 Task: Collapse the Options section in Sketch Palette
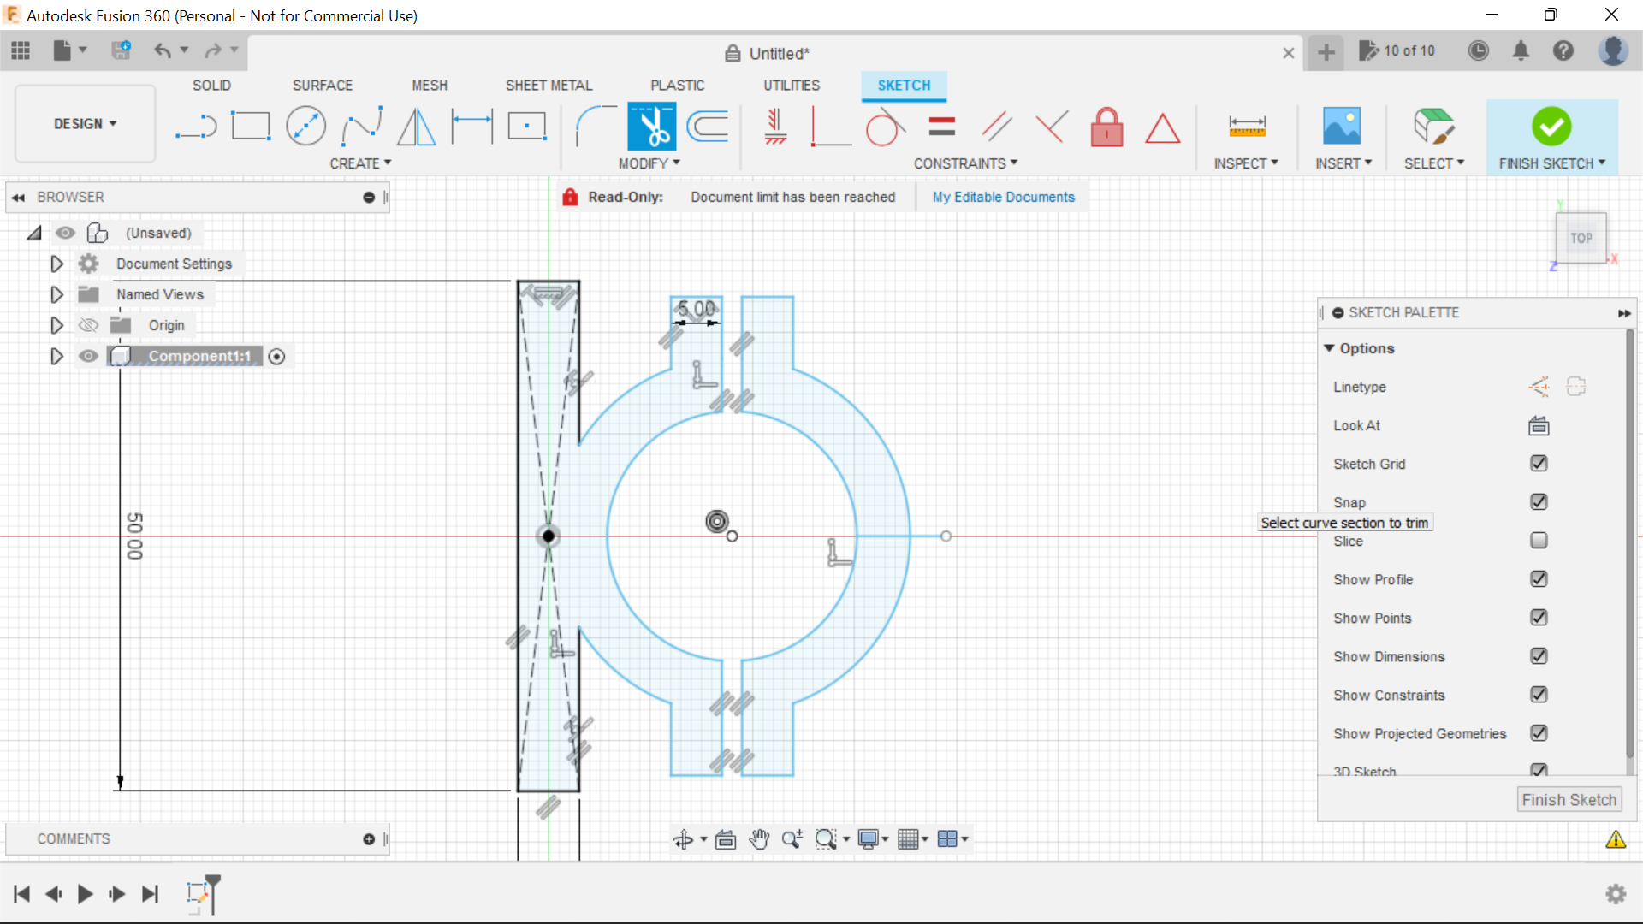click(1330, 348)
